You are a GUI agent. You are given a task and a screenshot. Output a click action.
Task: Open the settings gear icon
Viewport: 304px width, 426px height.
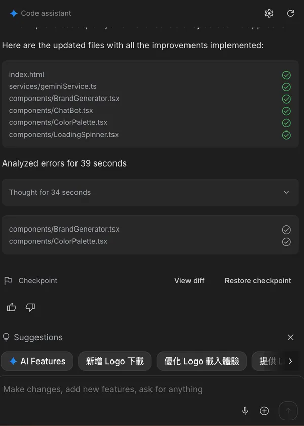(x=269, y=13)
